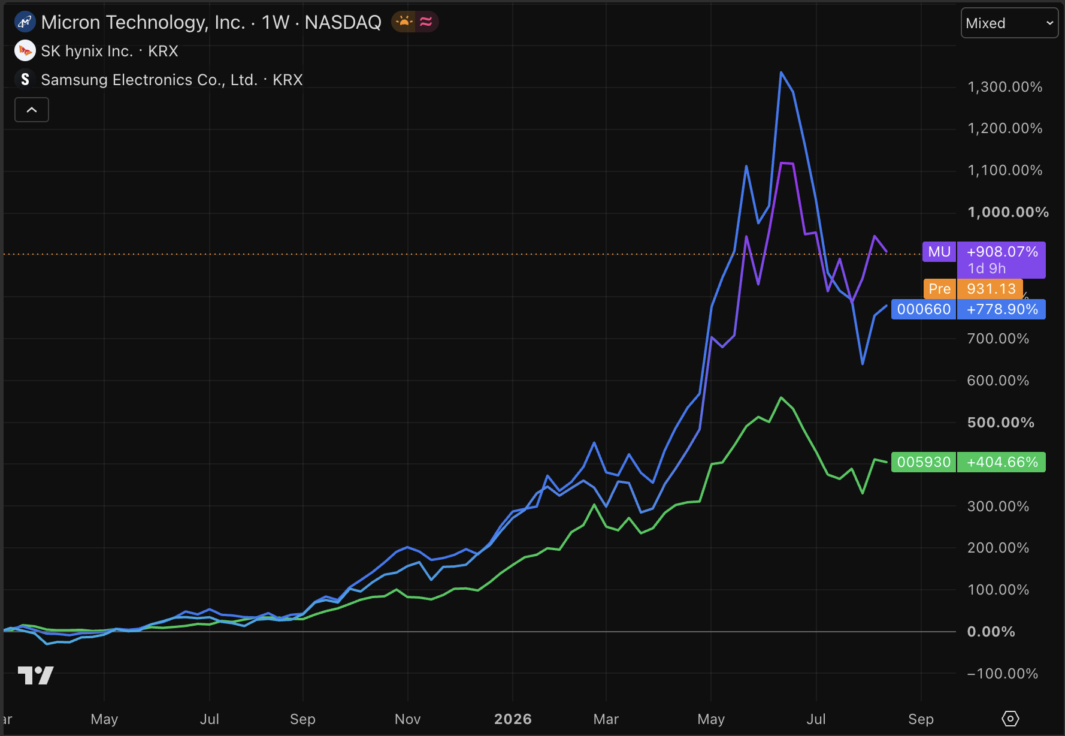Click the 1,000.00% axis label
This screenshot has width=1065, height=736.
tap(1008, 212)
